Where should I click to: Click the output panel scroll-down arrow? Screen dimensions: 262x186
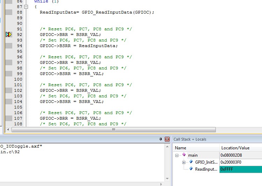167,179
